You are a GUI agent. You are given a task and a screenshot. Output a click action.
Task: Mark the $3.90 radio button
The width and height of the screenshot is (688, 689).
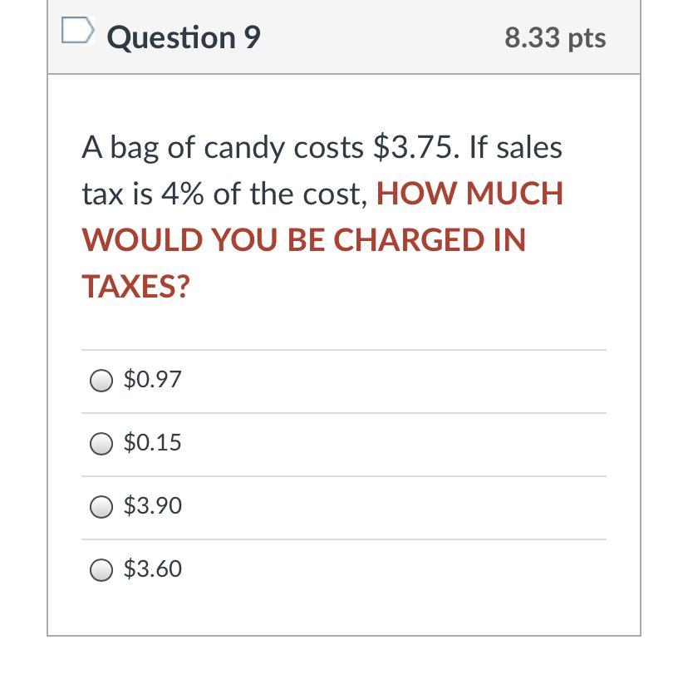[101, 507]
